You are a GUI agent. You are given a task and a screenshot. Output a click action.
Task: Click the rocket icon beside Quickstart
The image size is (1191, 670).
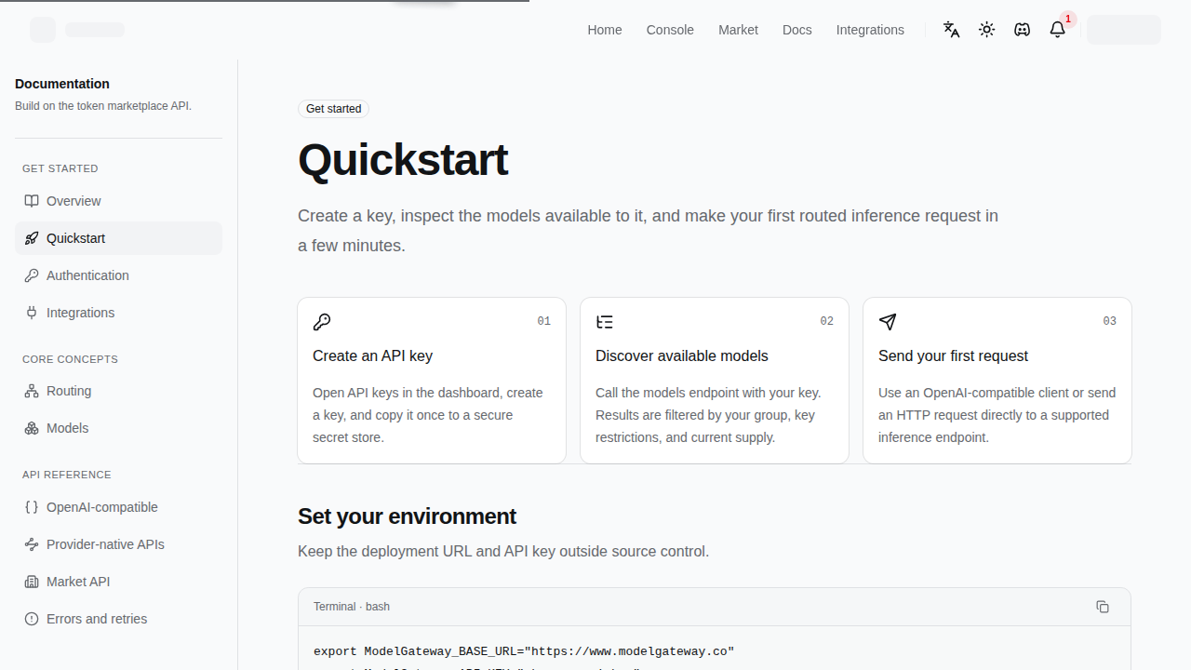32,238
